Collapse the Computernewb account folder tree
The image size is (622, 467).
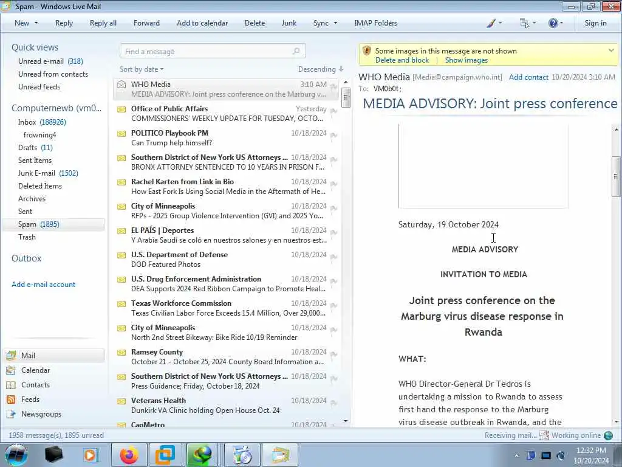(56, 108)
